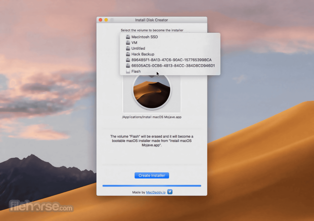
Task: Click the Flash external drive icon
Action: coord(128,71)
